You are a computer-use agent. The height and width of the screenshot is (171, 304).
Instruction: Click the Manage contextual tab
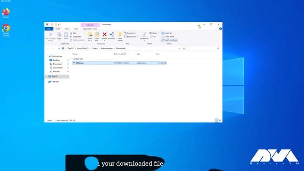[90, 25]
